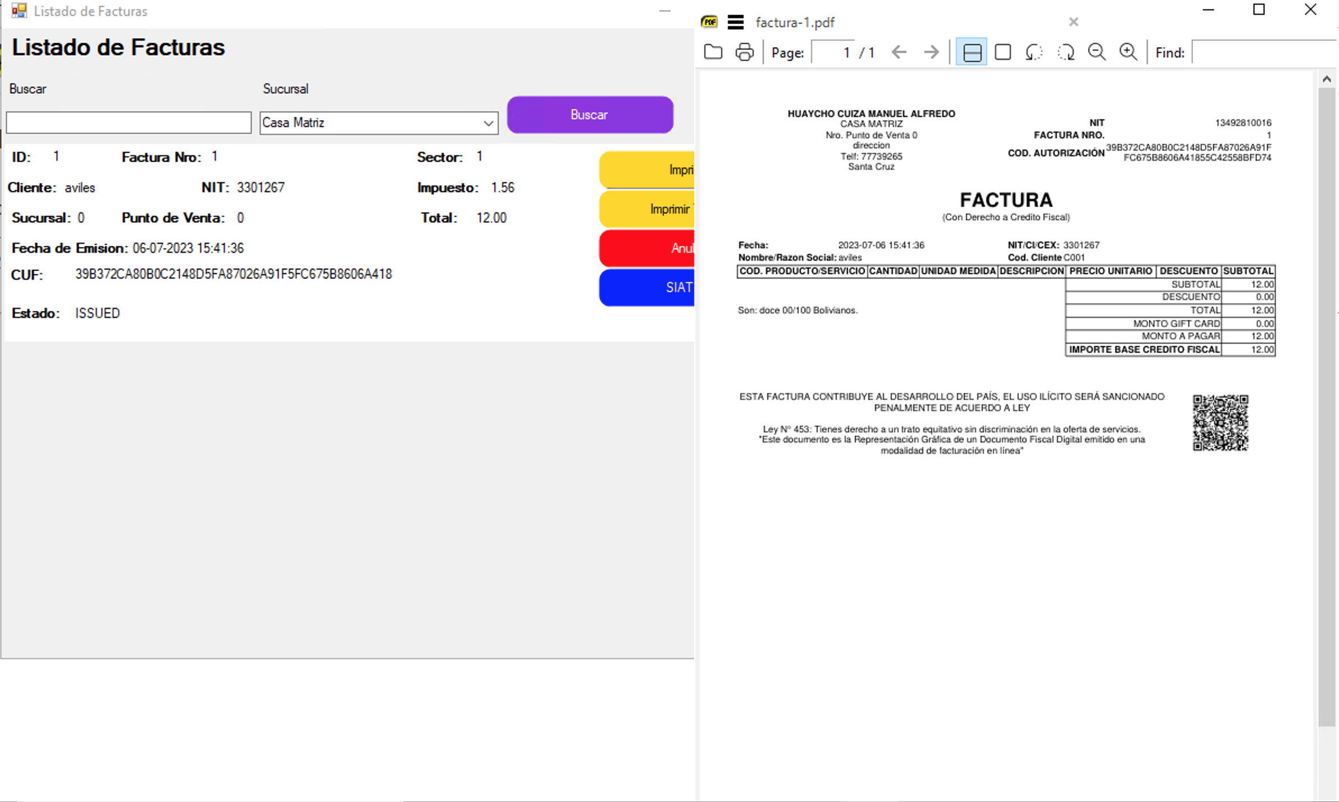Rotate page counterclockwise
Image resolution: width=1339 pixels, height=802 pixels.
(x=1033, y=52)
